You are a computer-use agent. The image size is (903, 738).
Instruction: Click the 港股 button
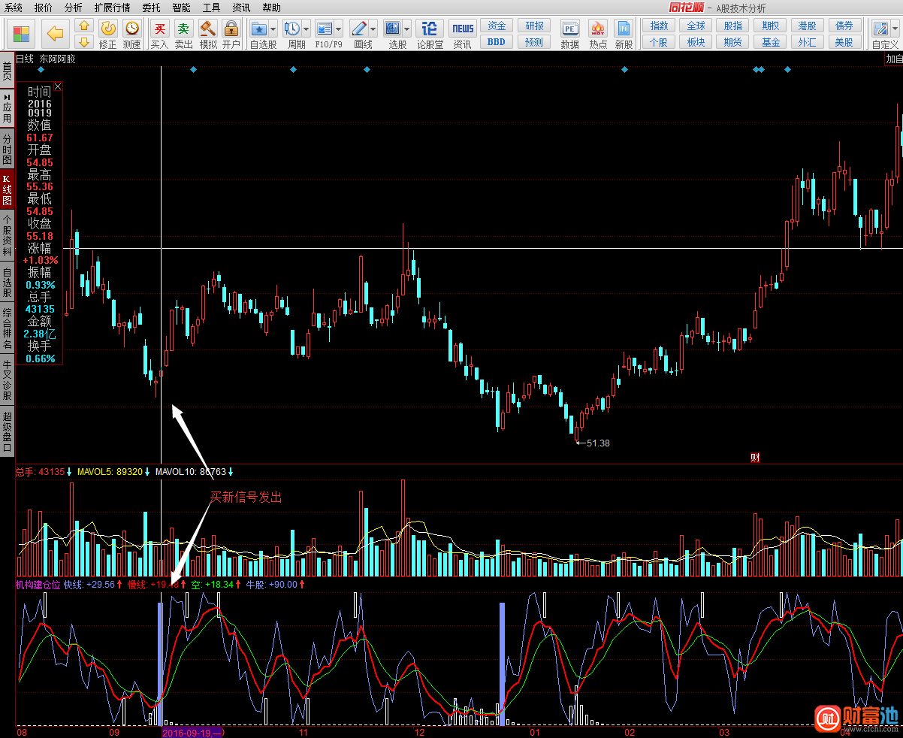pyautogui.click(x=807, y=26)
